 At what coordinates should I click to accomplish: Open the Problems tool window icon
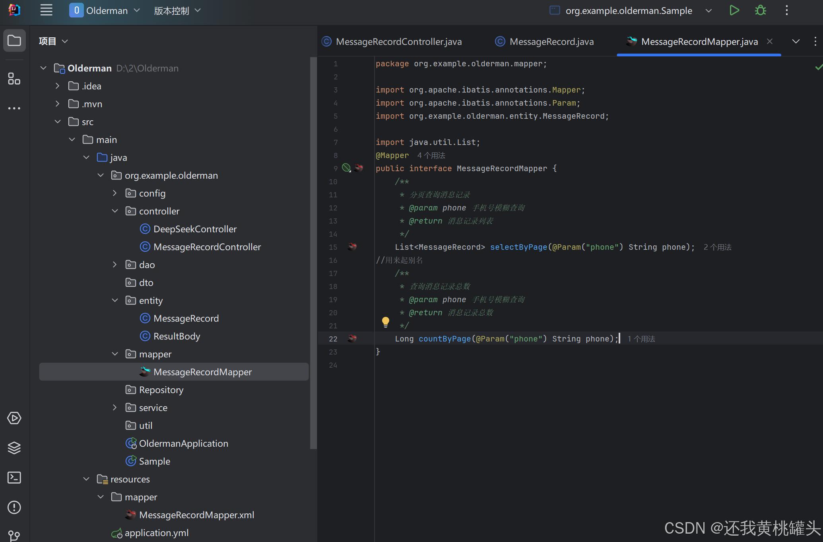pyautogui.click(x=14, y=507)
